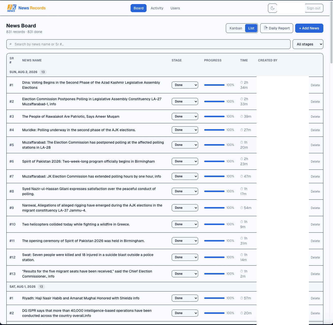The width and height of the screenshot is (333, 325).
Task: Click progress bar for Birmingham opening ceremony news
Action: pyautogui.click(x=214, y=241)
